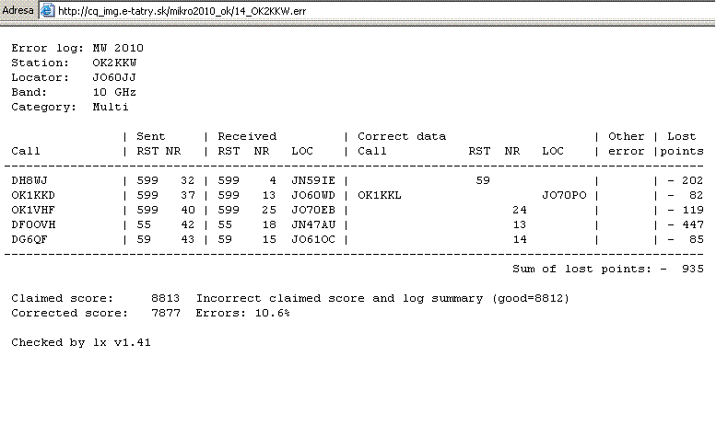Click the OK1VHF row callsign
This screenshot has height=425, width=728.
33,210
